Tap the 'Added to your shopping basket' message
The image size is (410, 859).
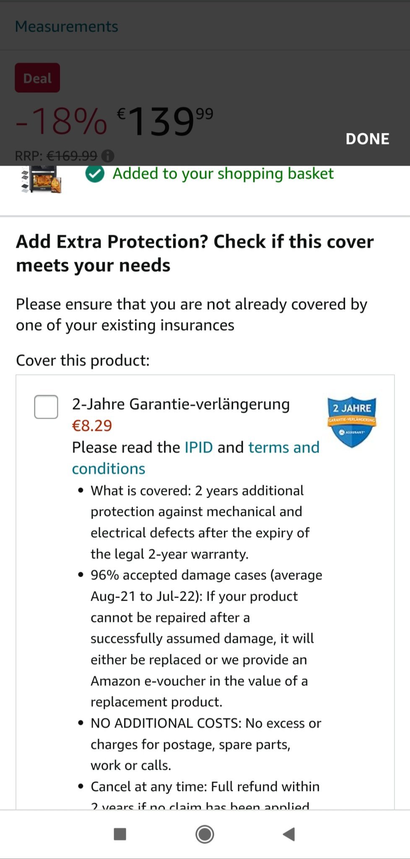(223, 174)
